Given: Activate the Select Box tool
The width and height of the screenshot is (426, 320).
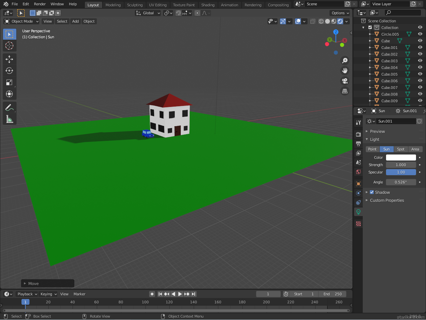Looking at the screenshot, I should coord(9,34).
